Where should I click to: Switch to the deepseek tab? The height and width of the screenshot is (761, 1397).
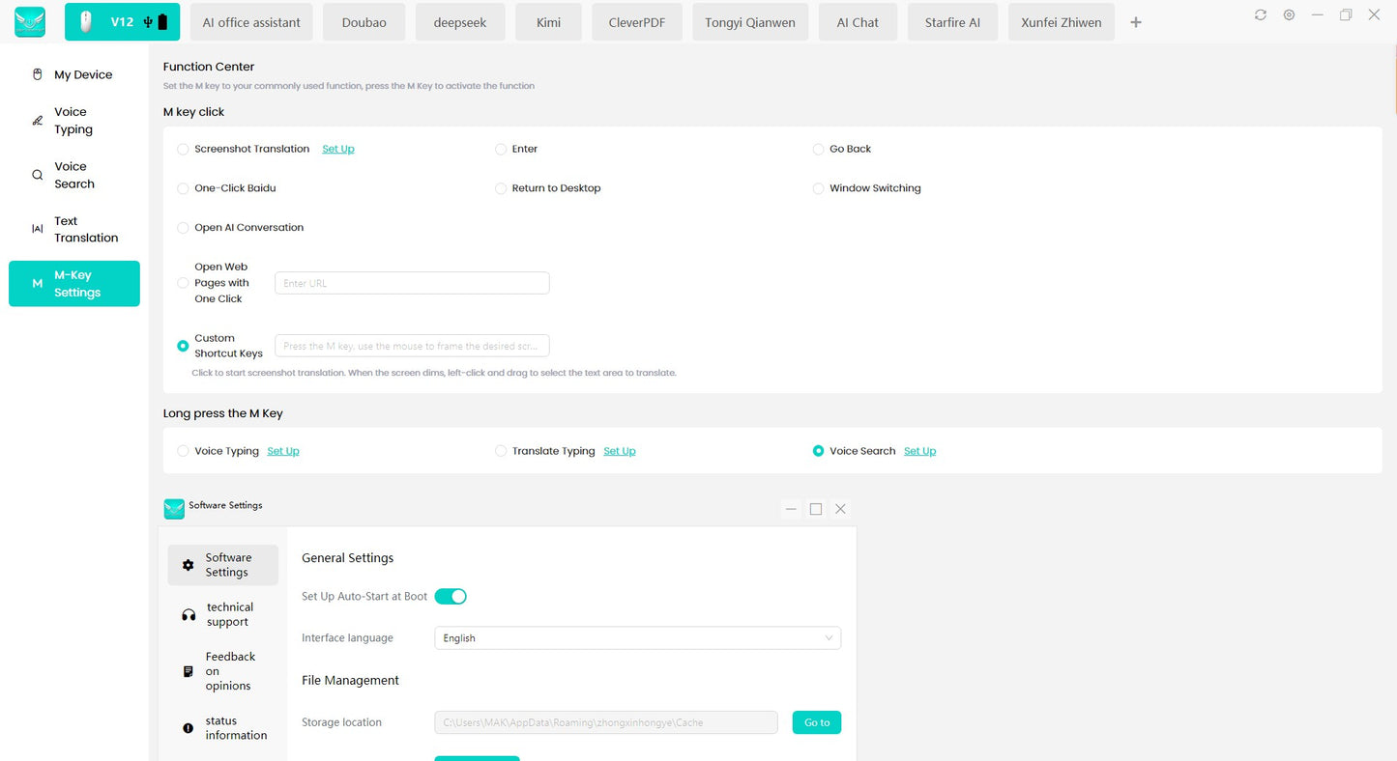[459, 22]
